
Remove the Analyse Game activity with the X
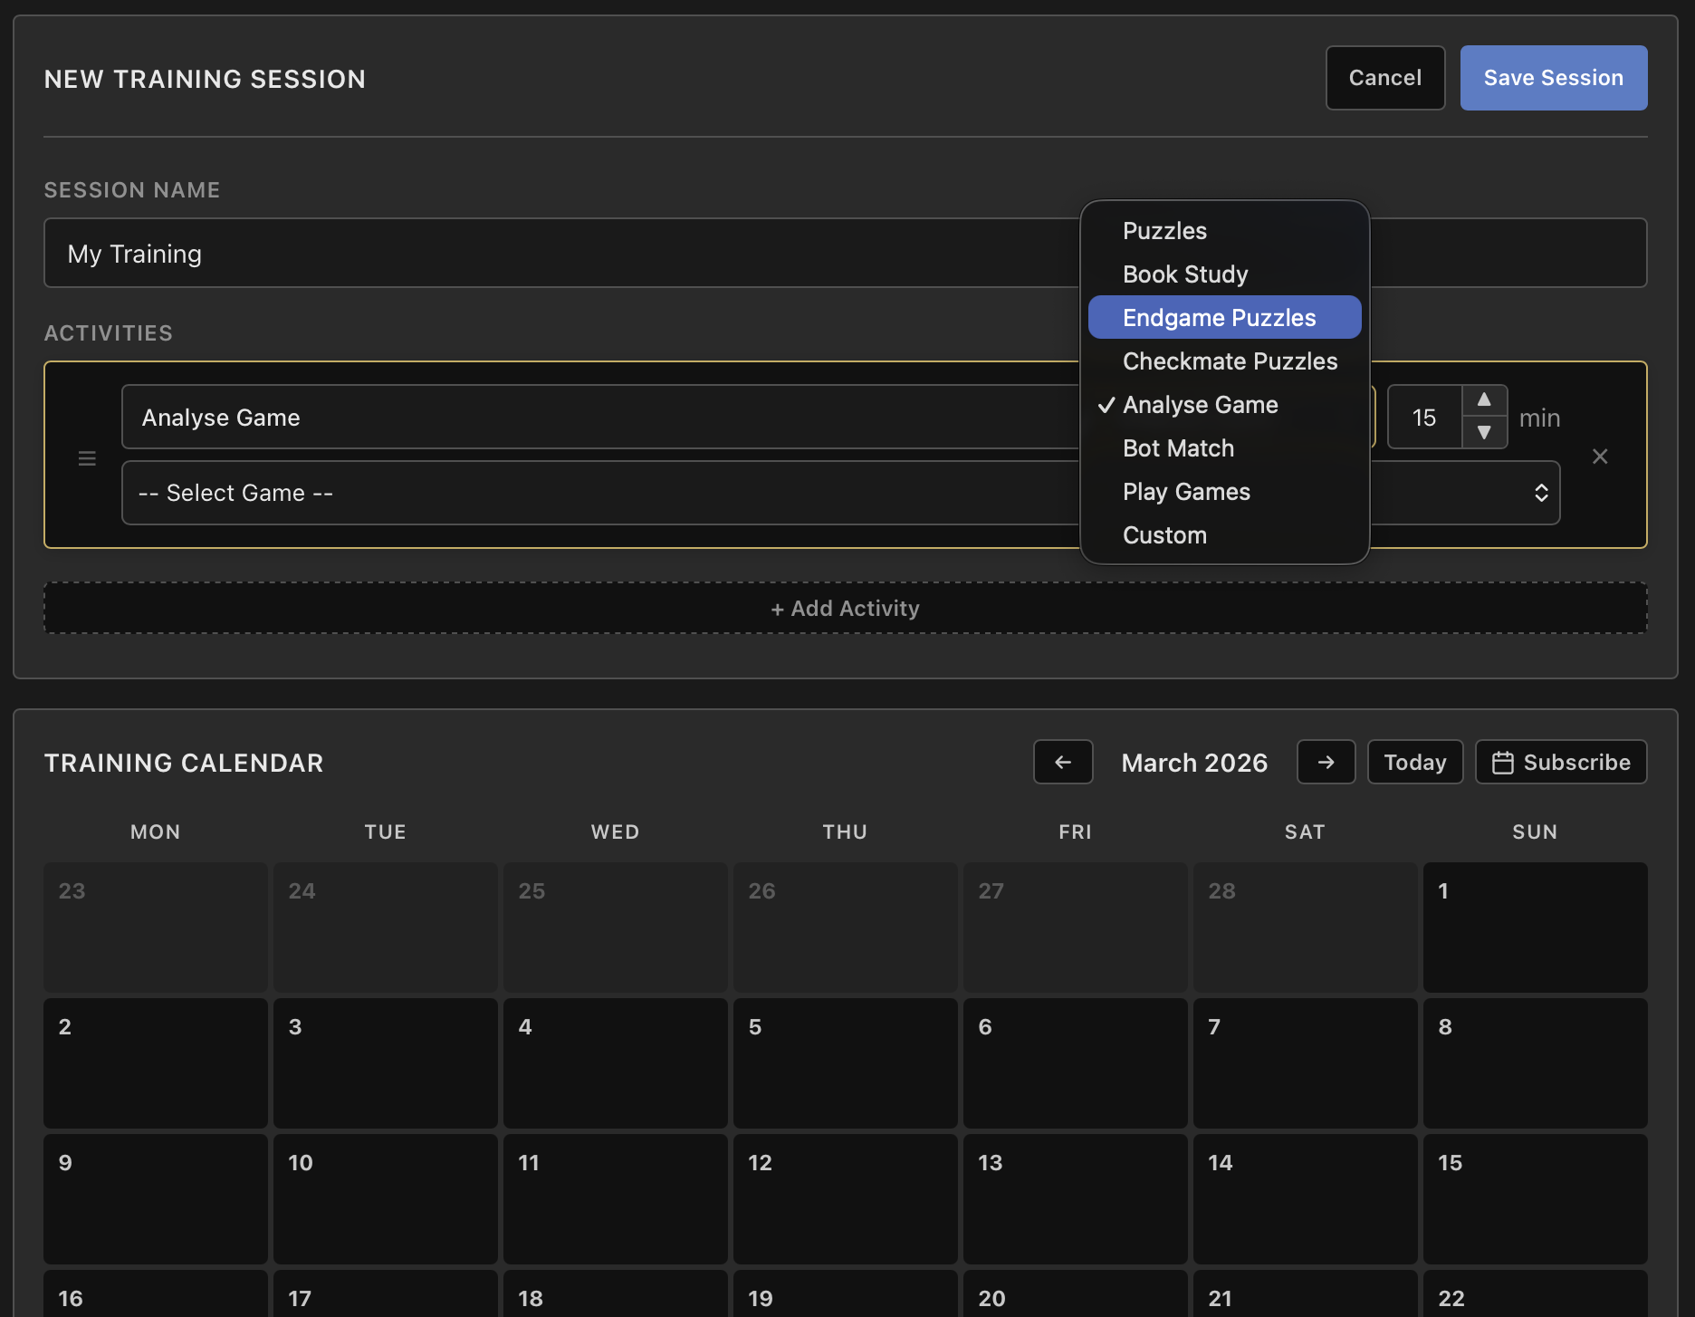point(1600,457)
